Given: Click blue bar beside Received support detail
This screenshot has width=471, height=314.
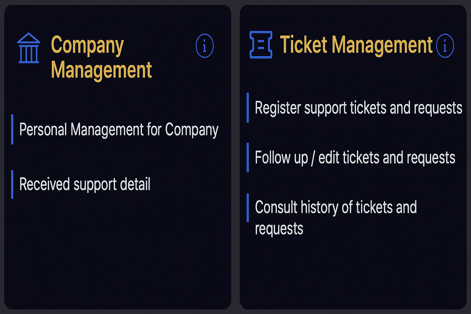Looking at the screenshot, I should [x=12, y=184].
